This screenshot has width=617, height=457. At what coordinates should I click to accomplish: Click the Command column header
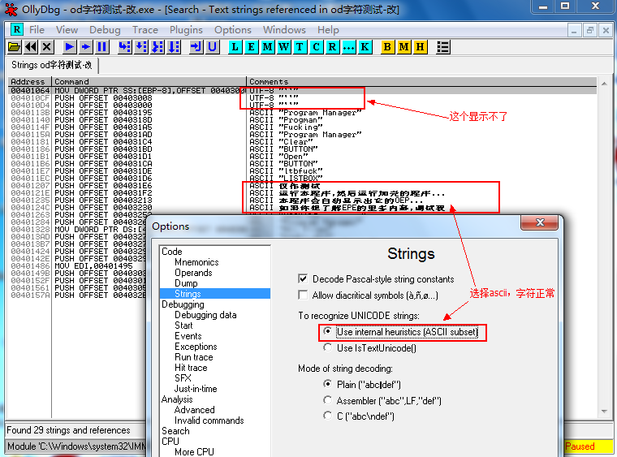(149, 82)
